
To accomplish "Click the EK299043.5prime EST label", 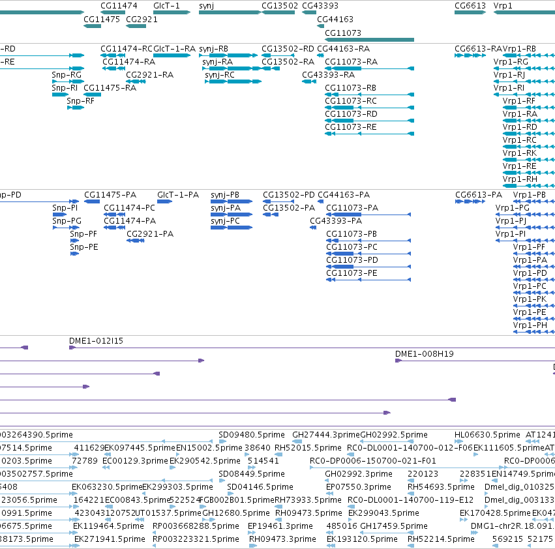I will tap(383, 514).
